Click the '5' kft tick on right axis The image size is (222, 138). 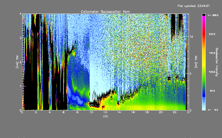tap(191, 74)
